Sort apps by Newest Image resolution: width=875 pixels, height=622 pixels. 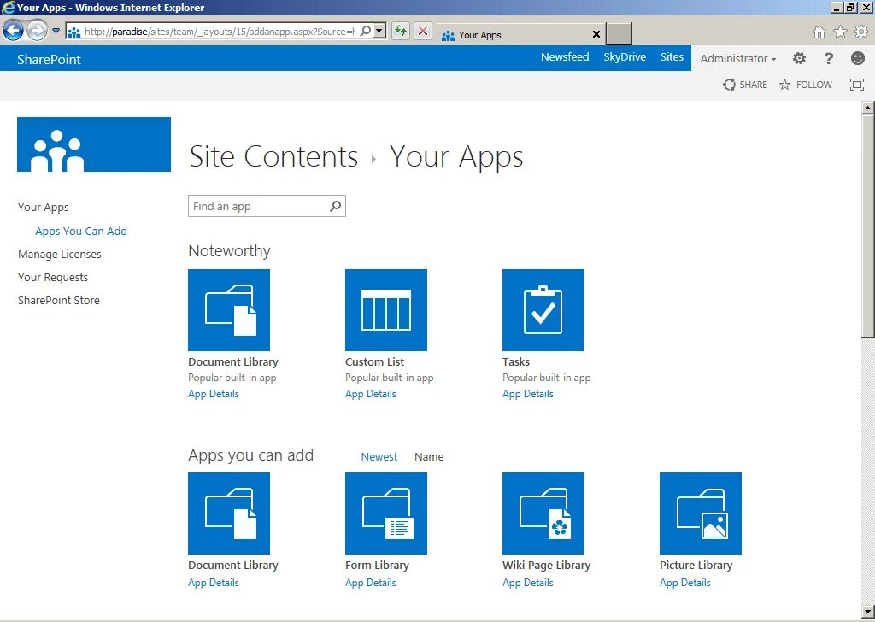point(379,457)
